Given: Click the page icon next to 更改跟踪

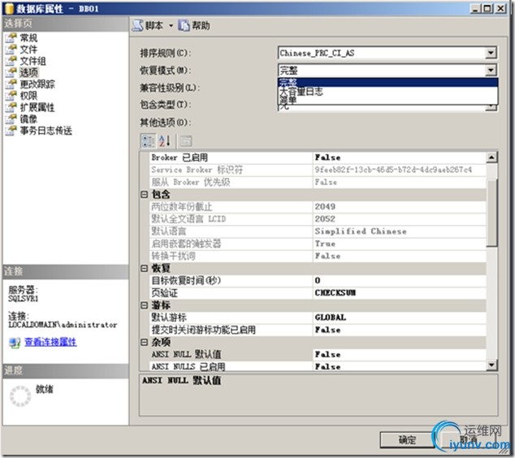Looking at the screenshot, I should [11, 84].
